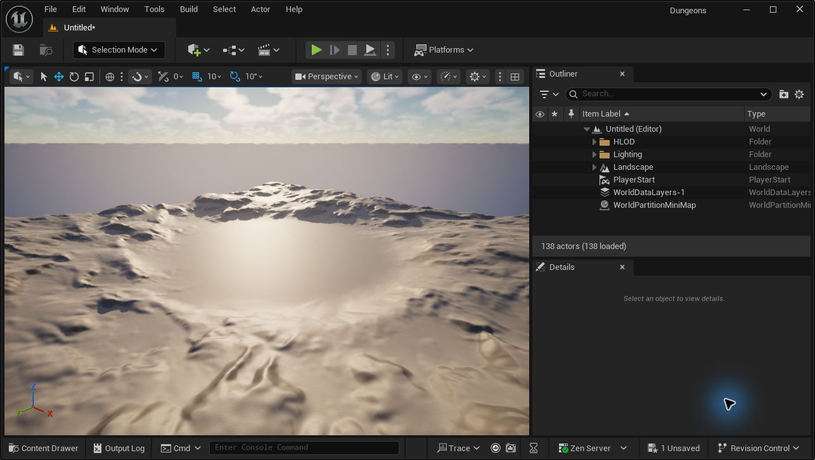815x460 pixels.
Task: Open the Window menu
Action: click(x=115, y=10)
